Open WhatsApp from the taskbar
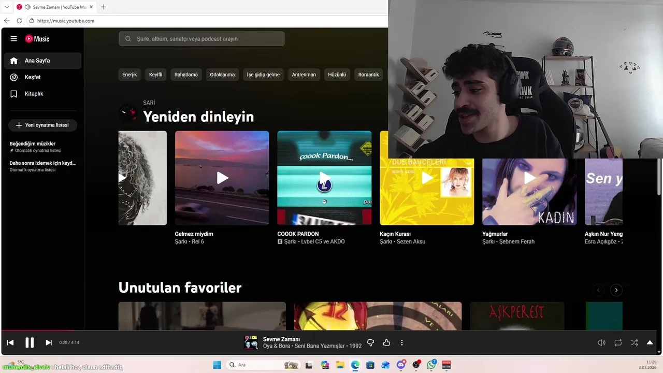 431,365
